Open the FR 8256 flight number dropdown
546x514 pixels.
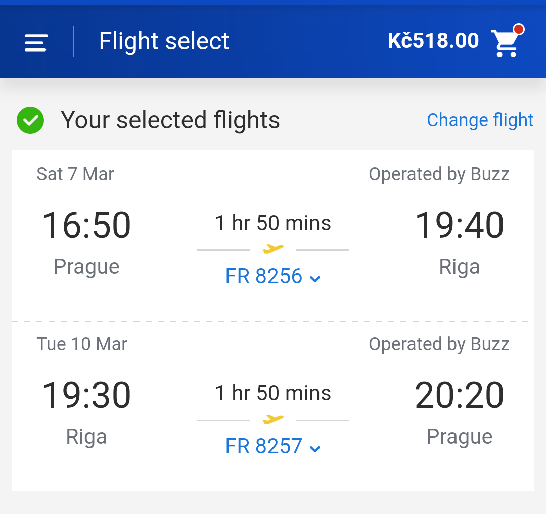coord(272,276)
